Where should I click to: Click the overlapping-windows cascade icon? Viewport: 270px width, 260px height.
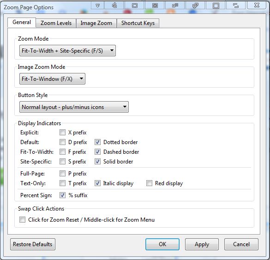coord(195,6)
